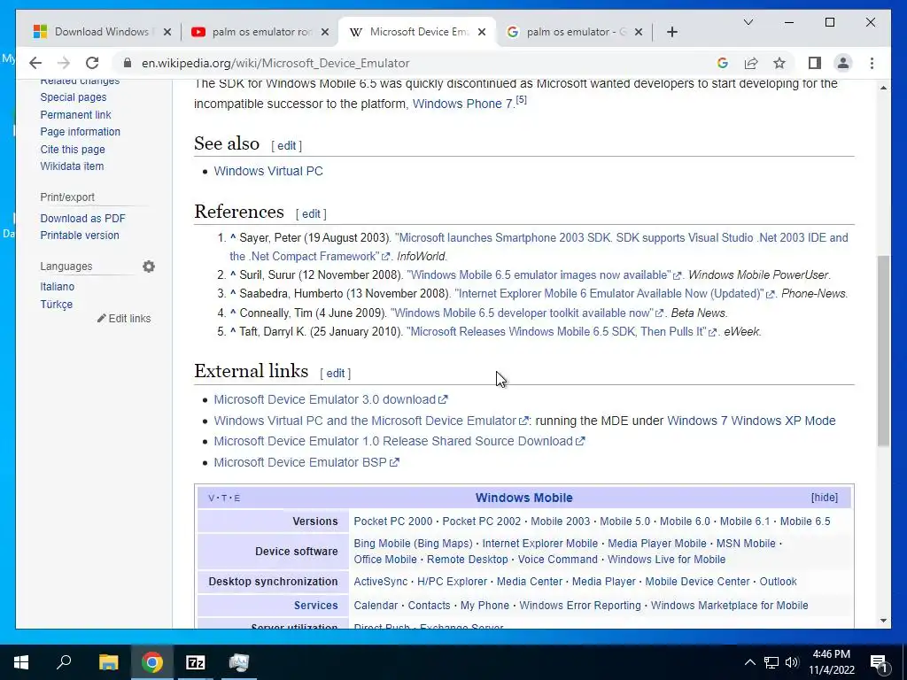The height and width of the screenshot is (680, 907).
Task: Open the Windows Start menu
Action: (21, 662)
